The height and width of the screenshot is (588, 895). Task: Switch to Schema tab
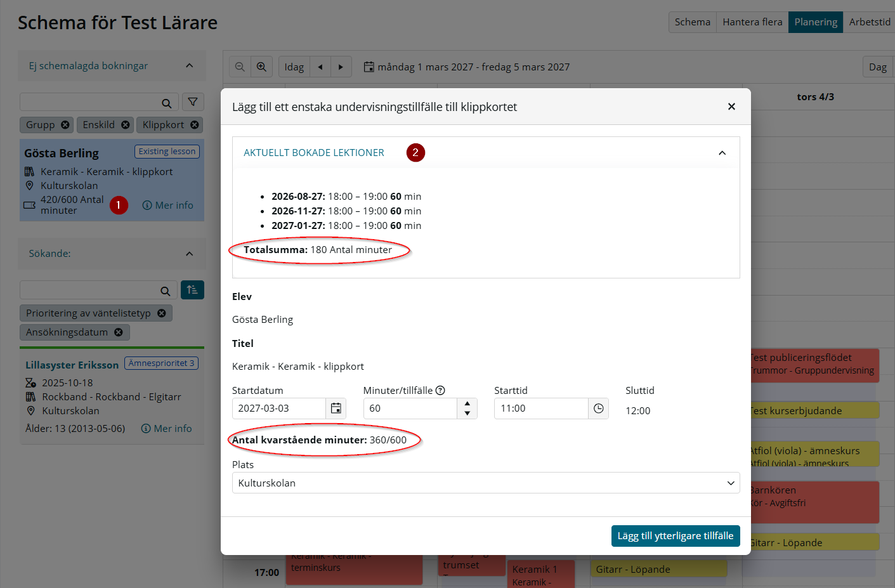pos(693,22)
